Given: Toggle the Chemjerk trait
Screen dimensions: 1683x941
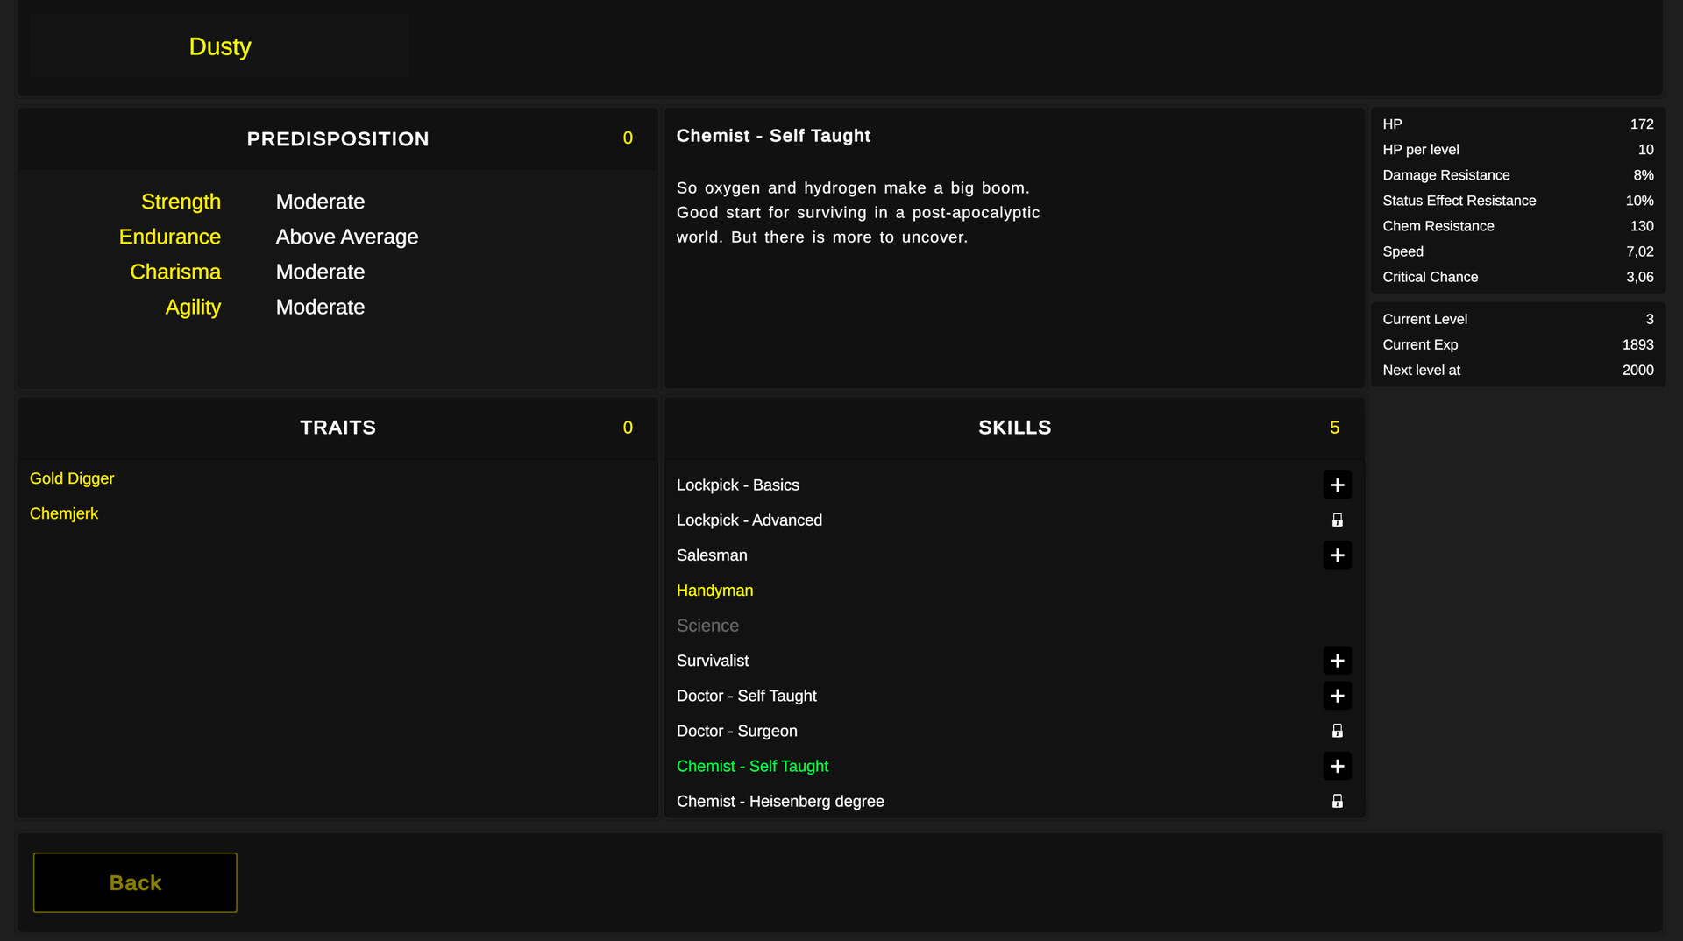Looking at the screenshot, I should coord(64,513).
